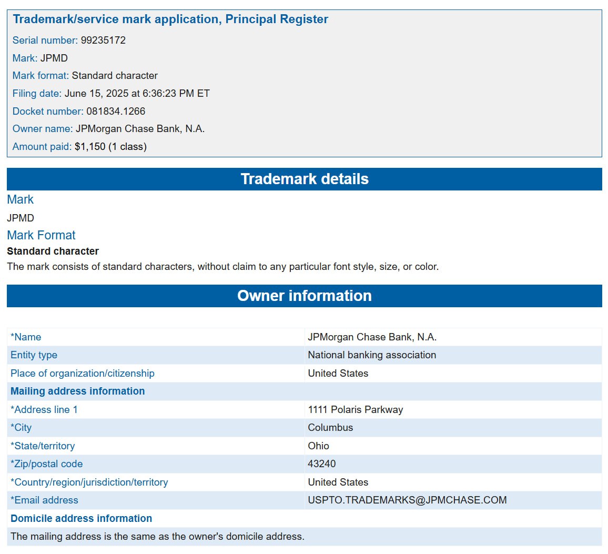
Task: Select the filing date 'June 15, 2025 at 6:36:23 PM ET'
Action: (x=137, y=94)
